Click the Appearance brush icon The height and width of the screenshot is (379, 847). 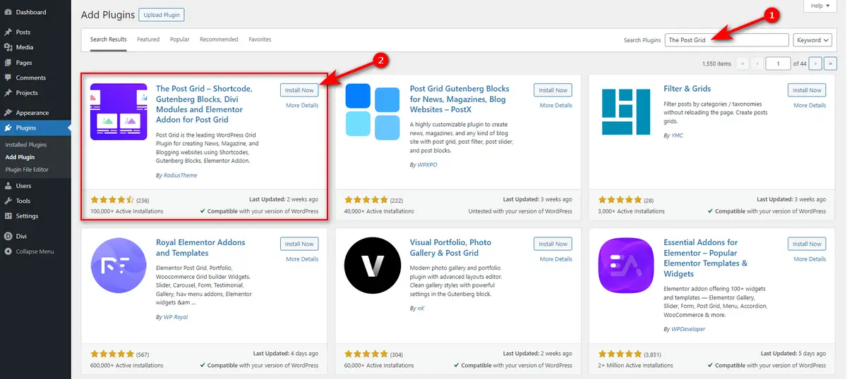(x=8, y=113)
